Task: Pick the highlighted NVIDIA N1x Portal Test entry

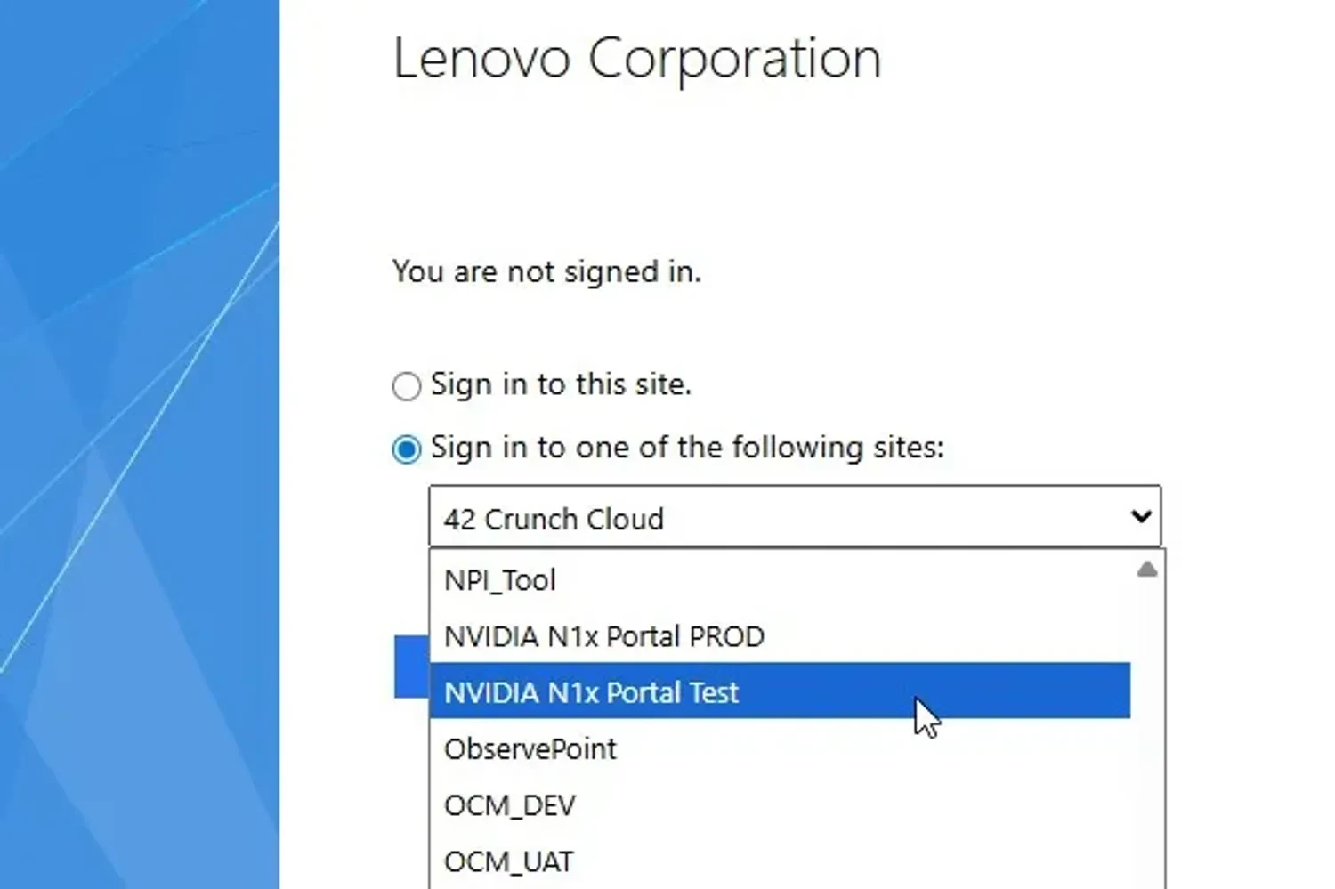Action: (592, 692)
